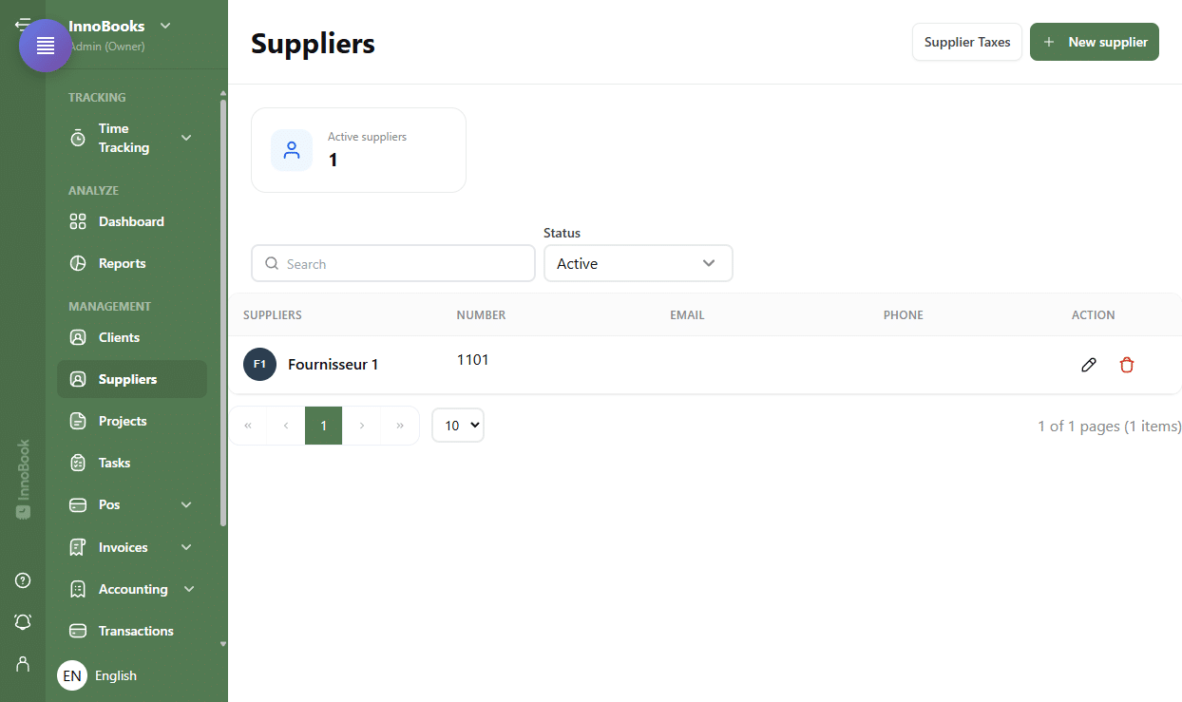Click the Active suppliers user icon
The height and width of the screenshot is (702, 1182).
pos(292,150)
